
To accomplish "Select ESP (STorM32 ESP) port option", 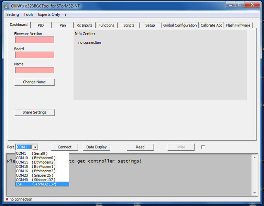I will coord(42,184).
